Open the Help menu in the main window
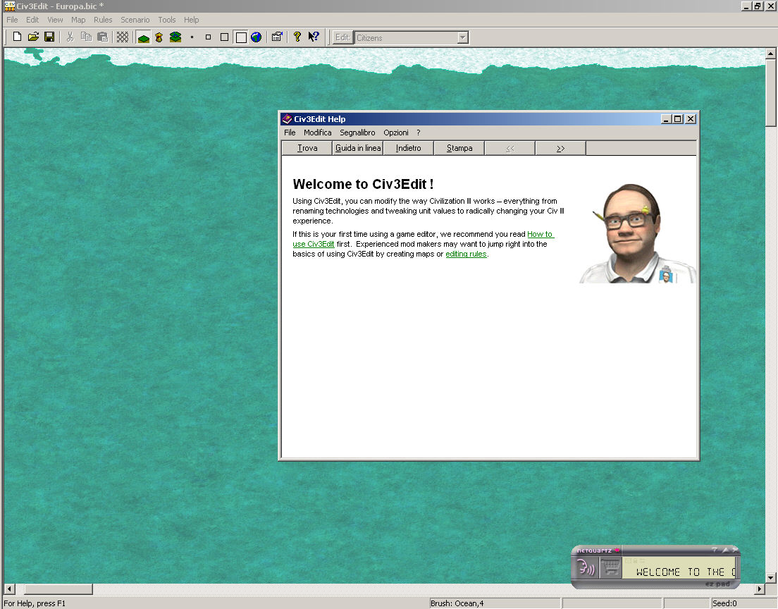The image size is (778, 609). [192, 20]
